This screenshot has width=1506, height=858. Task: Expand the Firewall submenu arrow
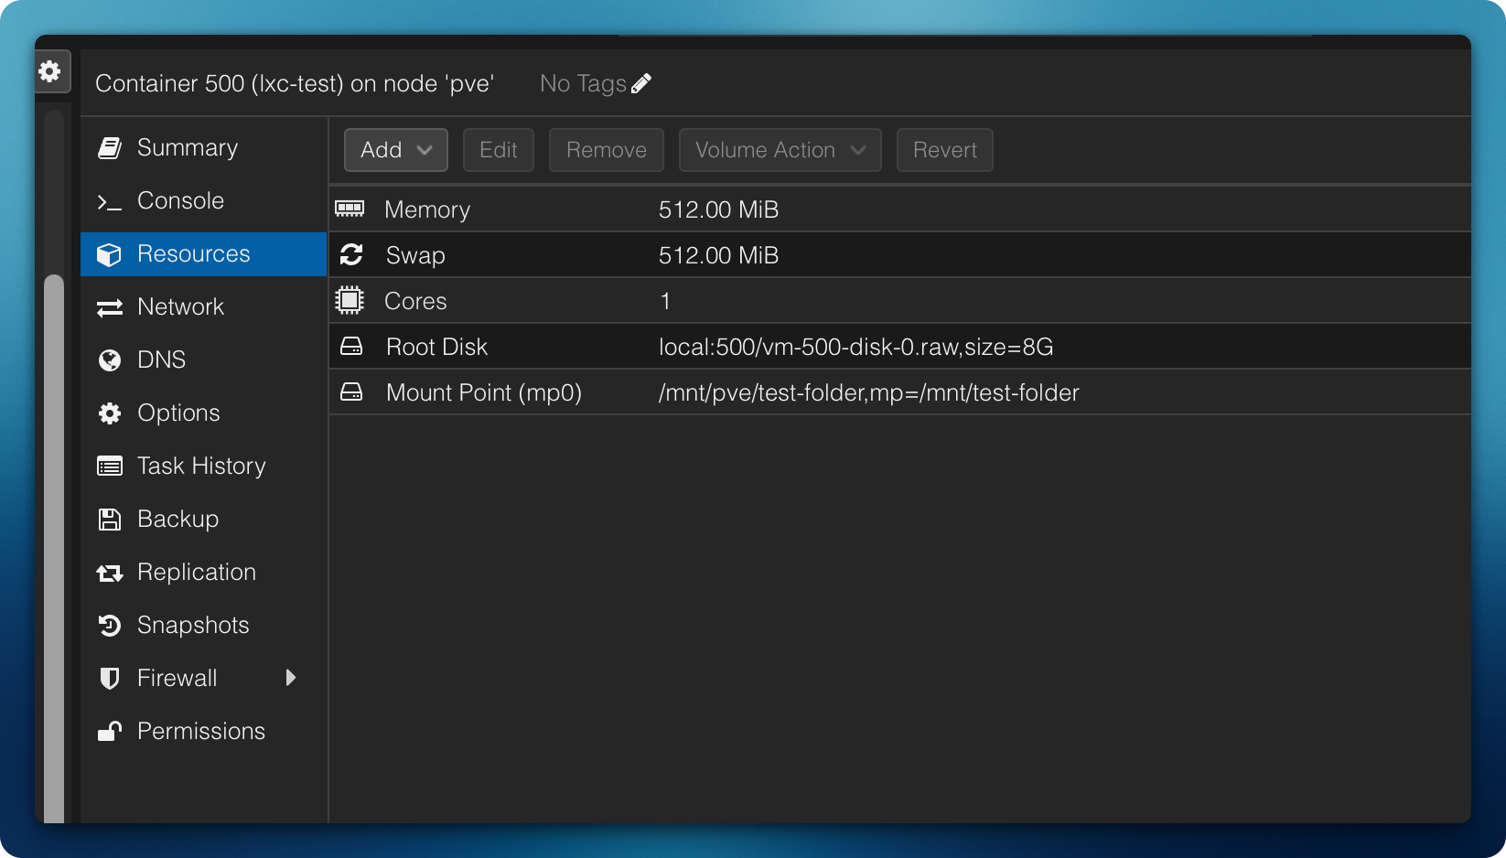pyautogui.click(x=291, y=678)
